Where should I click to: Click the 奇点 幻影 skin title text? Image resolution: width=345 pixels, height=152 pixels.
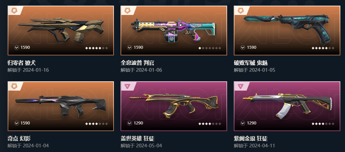(x=19, y=139)
